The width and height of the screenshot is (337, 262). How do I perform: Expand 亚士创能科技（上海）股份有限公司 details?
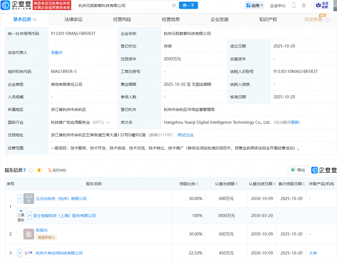[30, 216]
